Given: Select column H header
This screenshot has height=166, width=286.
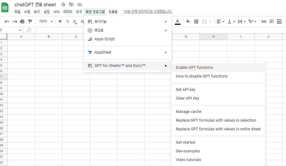Looking at the screenshot, I should (x=213, y=36).
